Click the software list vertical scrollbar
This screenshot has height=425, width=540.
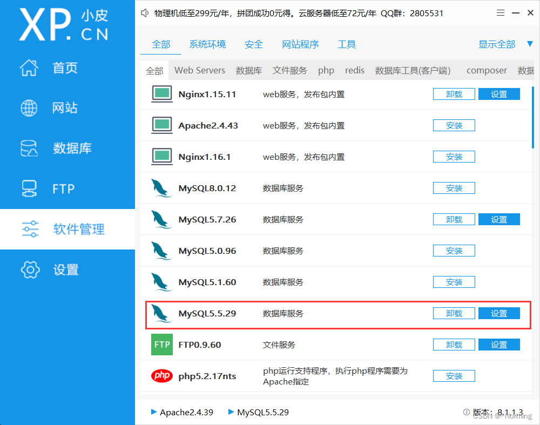click(x=533, y=118)
